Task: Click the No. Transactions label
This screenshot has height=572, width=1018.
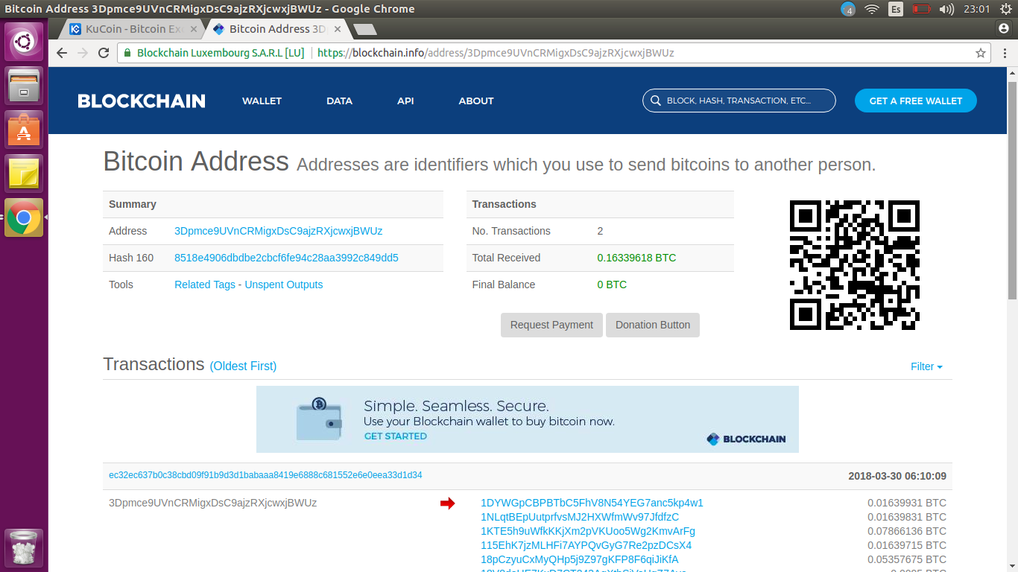Action: coord(511,231)
